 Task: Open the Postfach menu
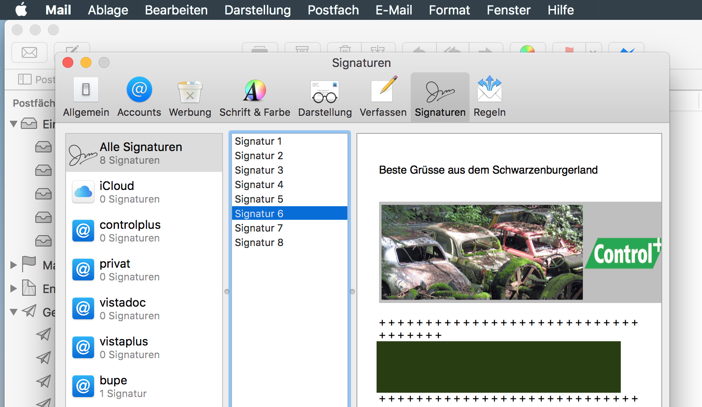point(333,10)
